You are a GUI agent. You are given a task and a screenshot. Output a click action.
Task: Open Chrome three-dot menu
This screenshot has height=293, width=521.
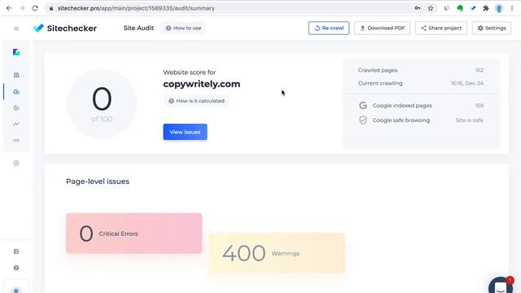tap(512, 8)
